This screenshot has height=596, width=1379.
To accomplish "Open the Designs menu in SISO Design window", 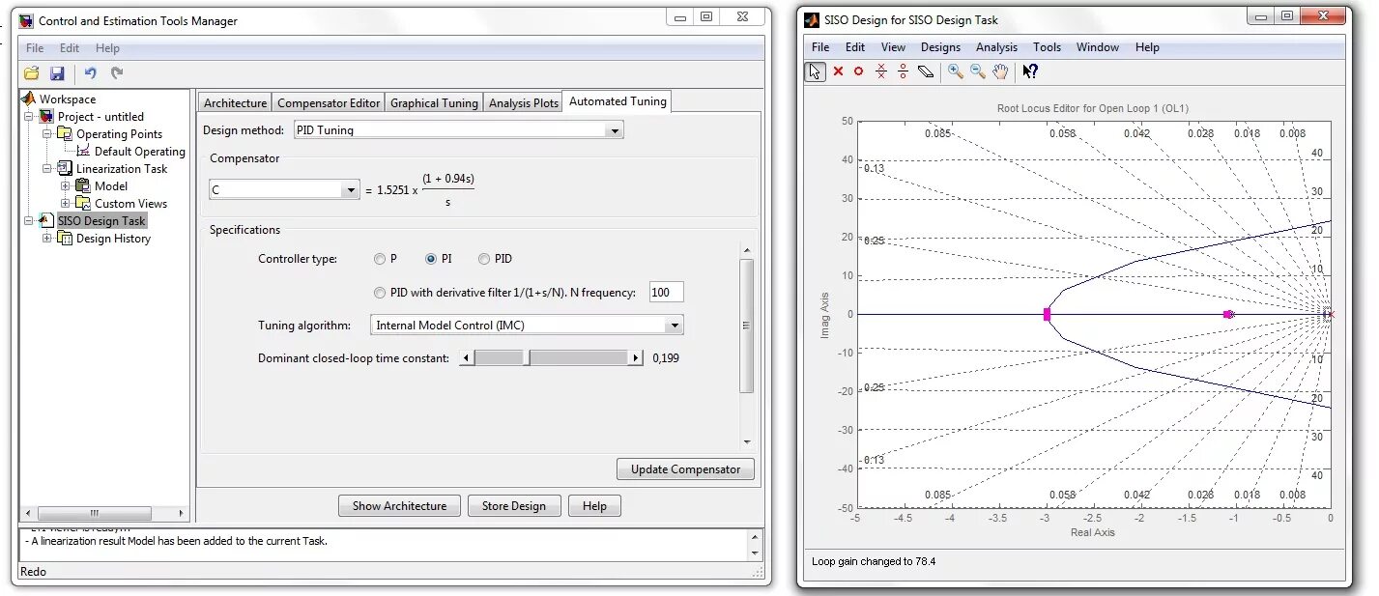I will click(940, 47).
